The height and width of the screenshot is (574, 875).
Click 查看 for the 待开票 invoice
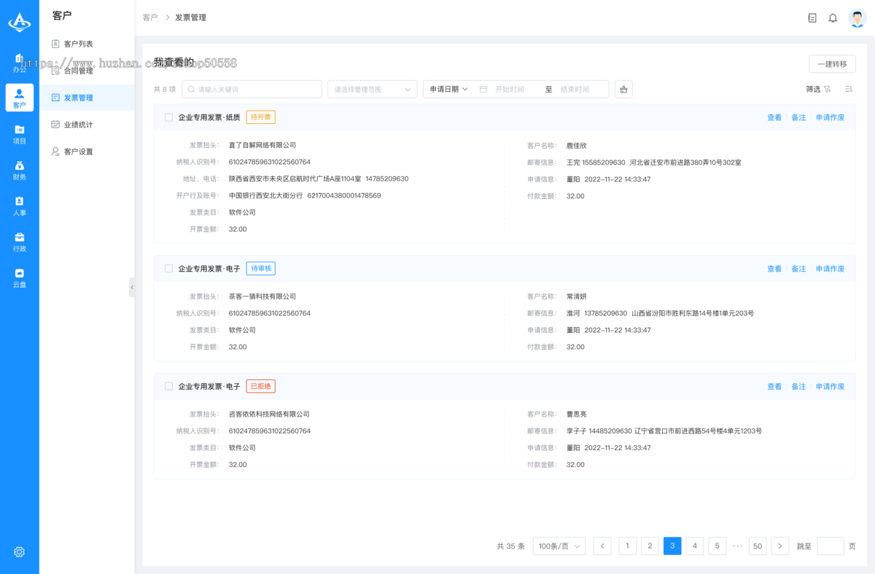point(774,117)
